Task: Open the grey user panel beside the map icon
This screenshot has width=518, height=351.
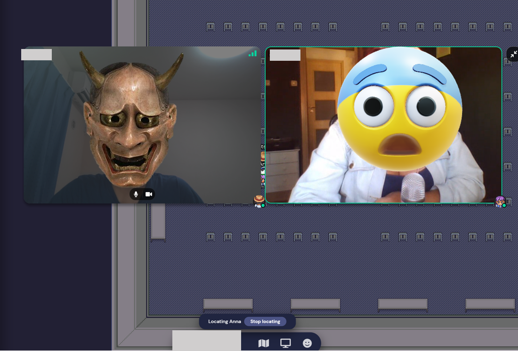Action: [x=207, y=341]
